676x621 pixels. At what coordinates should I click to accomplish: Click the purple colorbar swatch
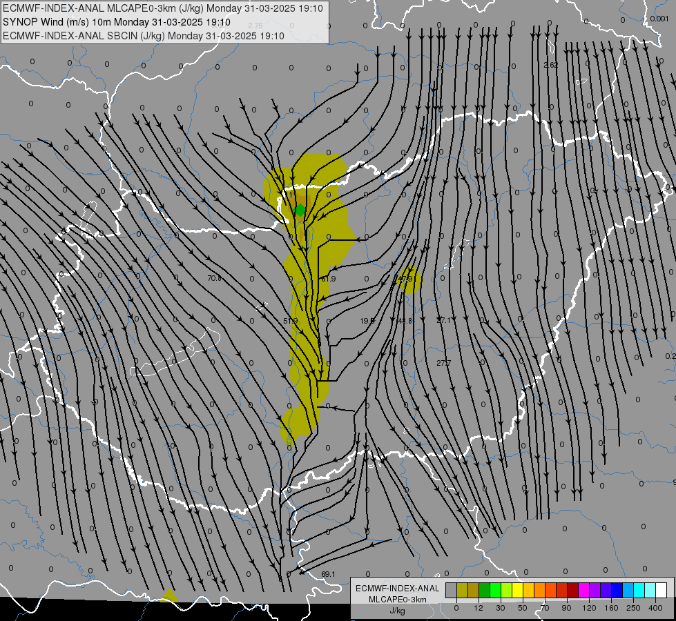click(595, 590)
